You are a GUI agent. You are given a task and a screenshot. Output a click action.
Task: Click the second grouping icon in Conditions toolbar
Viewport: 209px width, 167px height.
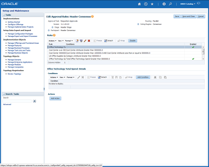point(117,77)
